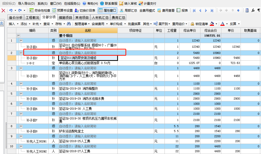
Task: Collapse the 整个项目 root row
Action: click(18, 36)
